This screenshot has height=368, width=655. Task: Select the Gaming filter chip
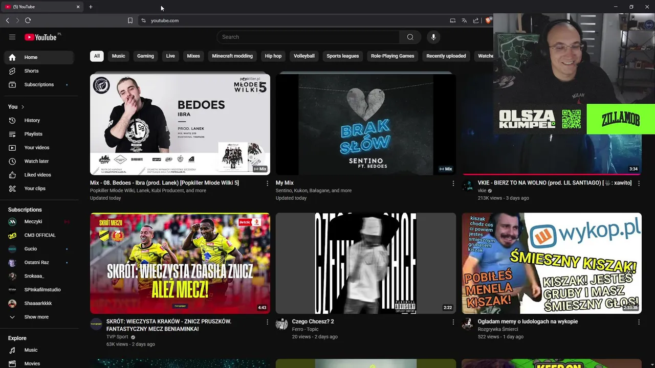click(x=145, y=56)
